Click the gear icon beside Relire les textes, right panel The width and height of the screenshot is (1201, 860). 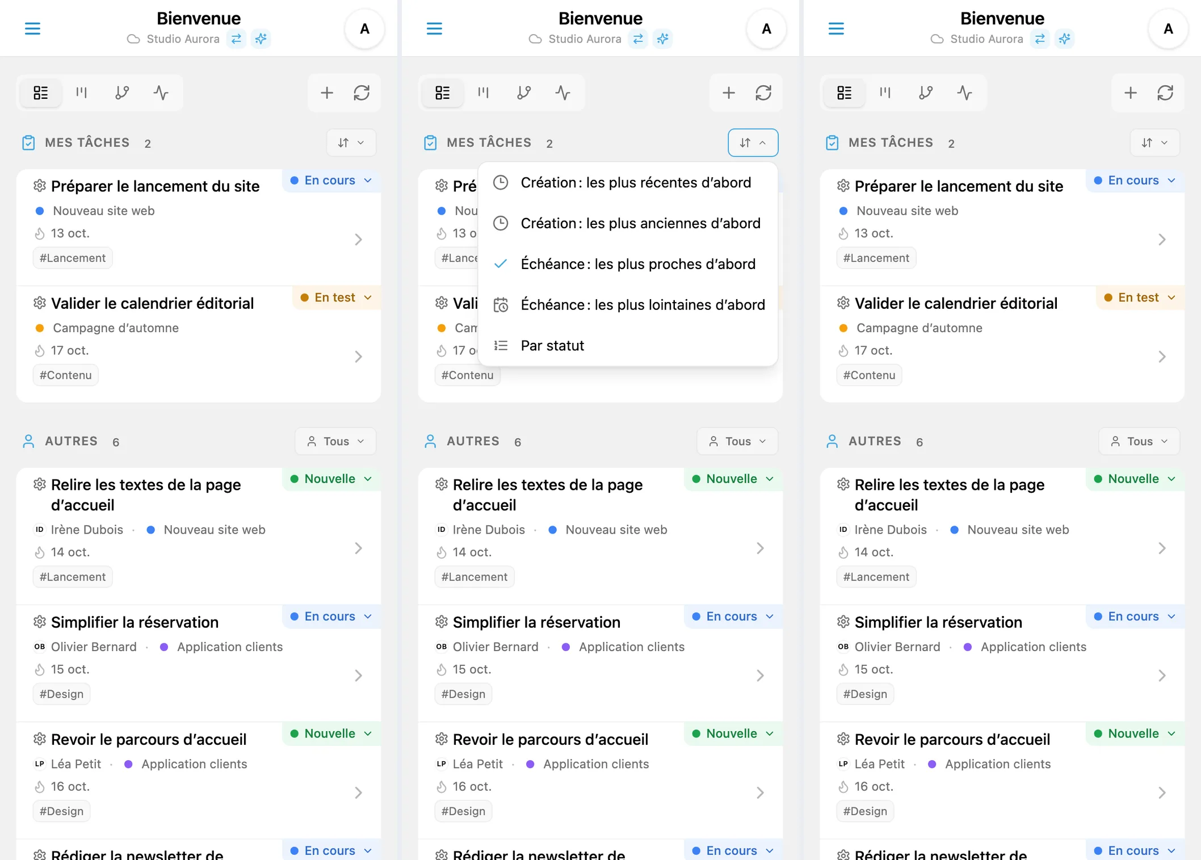tap(843, 484)
